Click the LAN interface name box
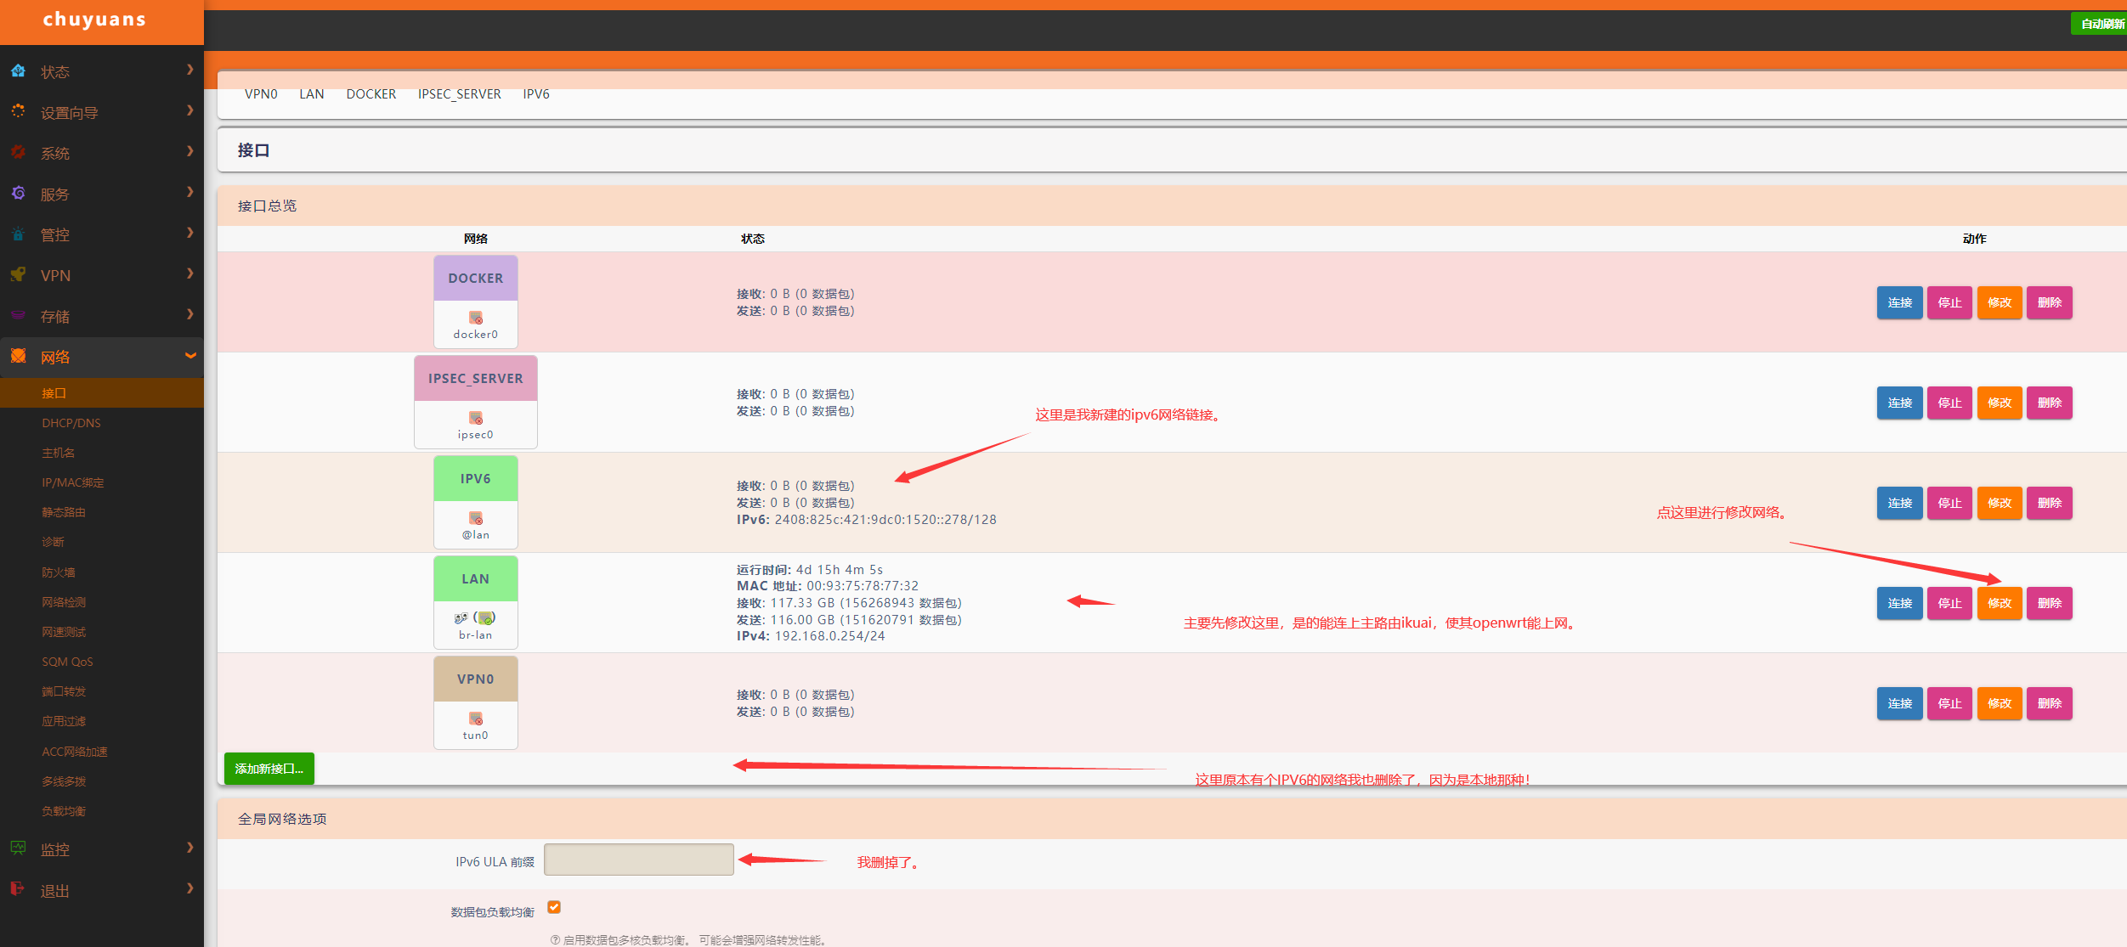This screenshot has width=2127, height=947. pos(476,578)
